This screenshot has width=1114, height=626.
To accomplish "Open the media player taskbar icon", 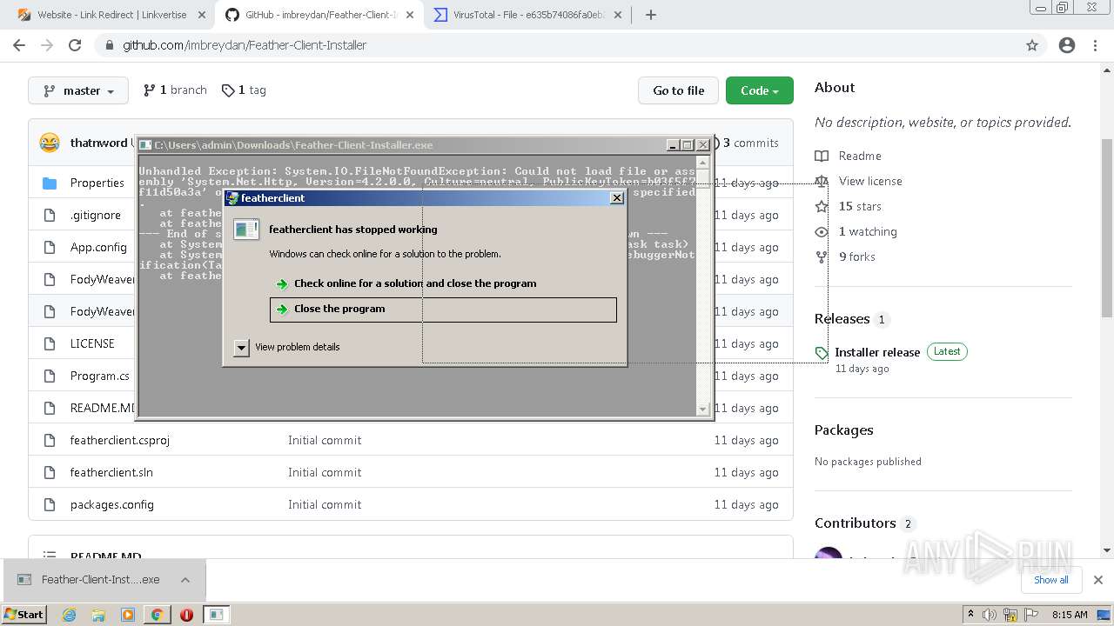I will tap(128, 615).
